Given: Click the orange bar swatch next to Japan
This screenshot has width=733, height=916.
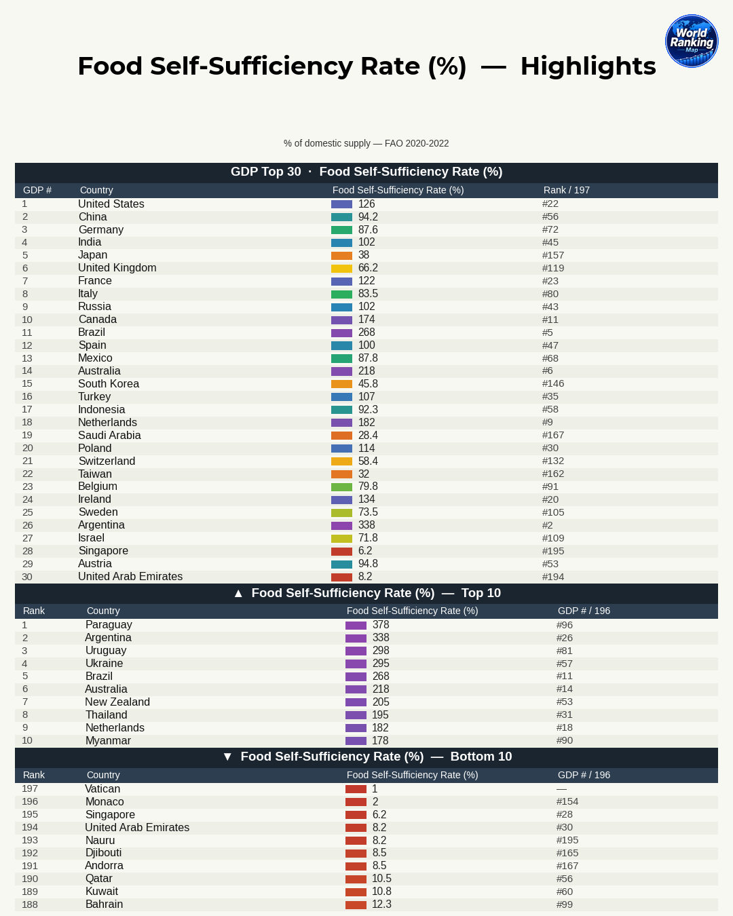Looking at the screenshot, I should [x=341, y=255].
